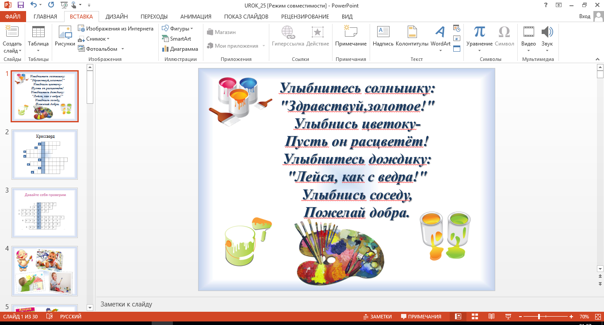Fit slide to current window button

(x=597, y=317)
